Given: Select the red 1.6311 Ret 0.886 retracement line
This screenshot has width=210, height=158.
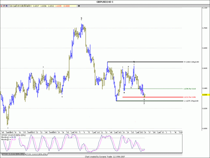Looking at the screenshot, I should click(153, 97).
